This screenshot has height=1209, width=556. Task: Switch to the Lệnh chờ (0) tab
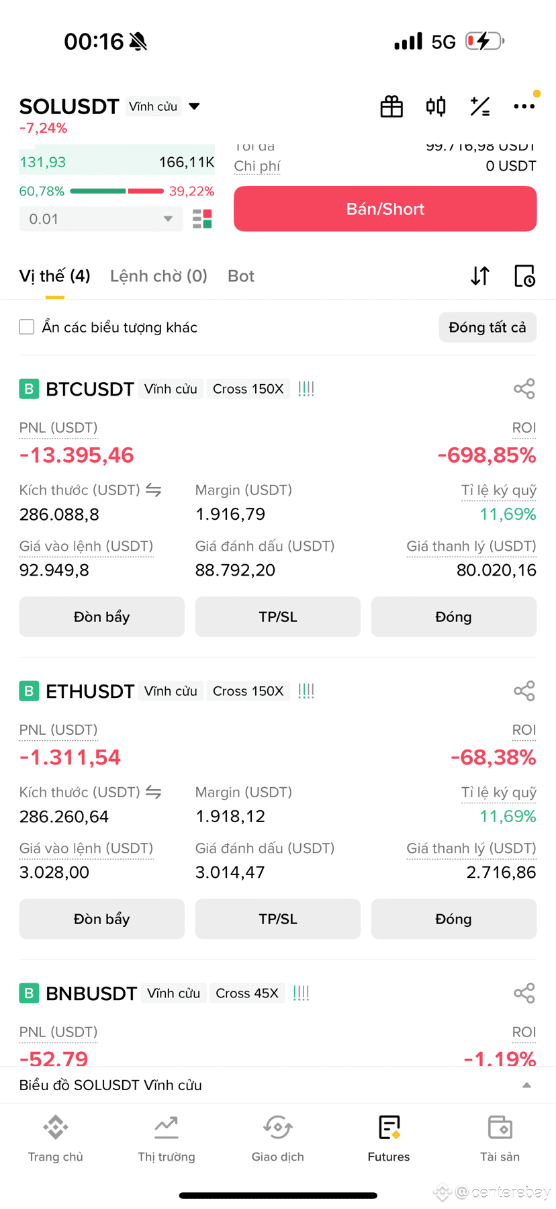pos(158,276)
